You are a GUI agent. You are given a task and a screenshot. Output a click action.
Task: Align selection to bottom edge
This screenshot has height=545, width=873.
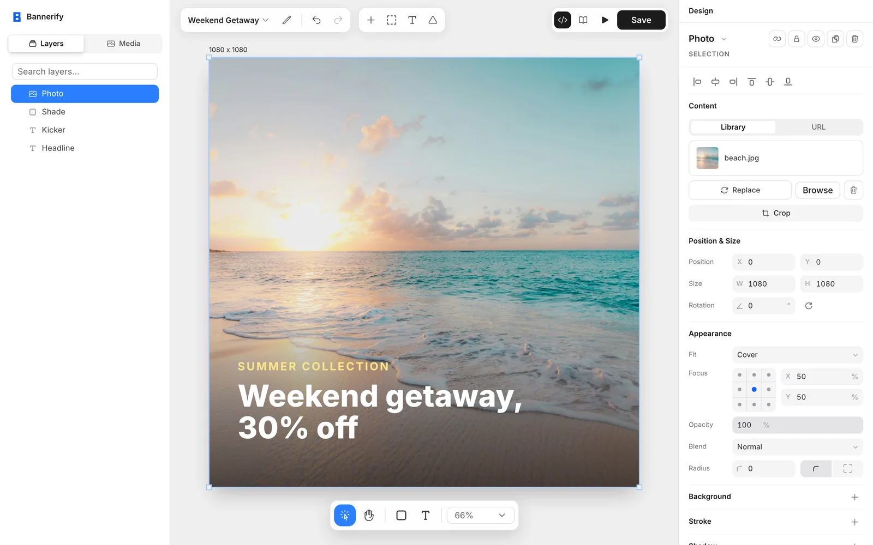click(x=788, y=82)
